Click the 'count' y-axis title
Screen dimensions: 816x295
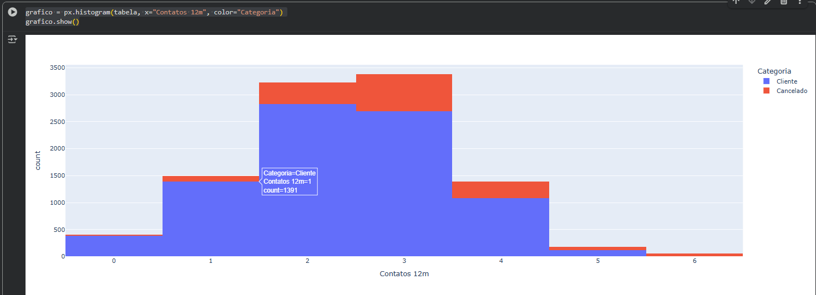click(x=38, y=161)
